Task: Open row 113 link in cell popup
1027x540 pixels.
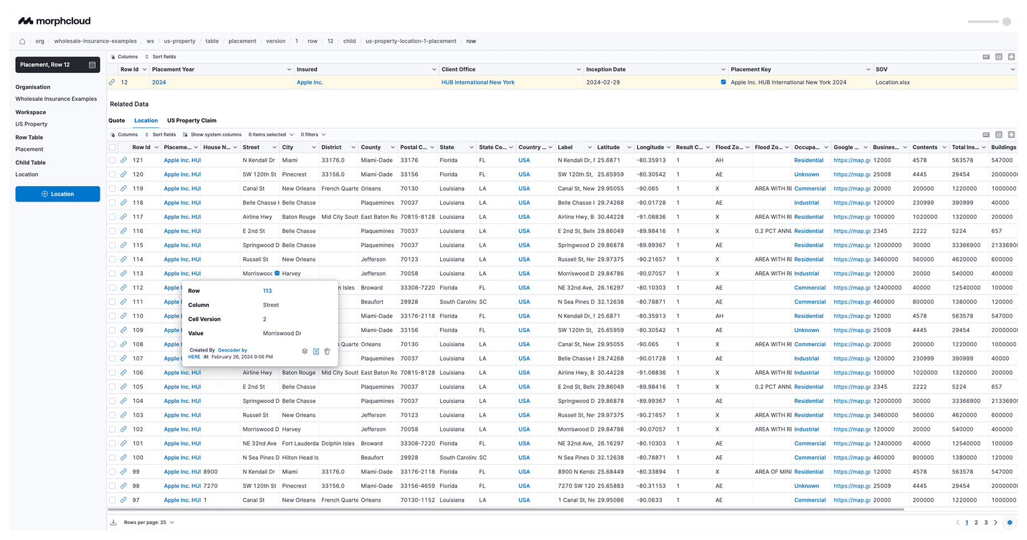Action: click(x=267, y=291)
